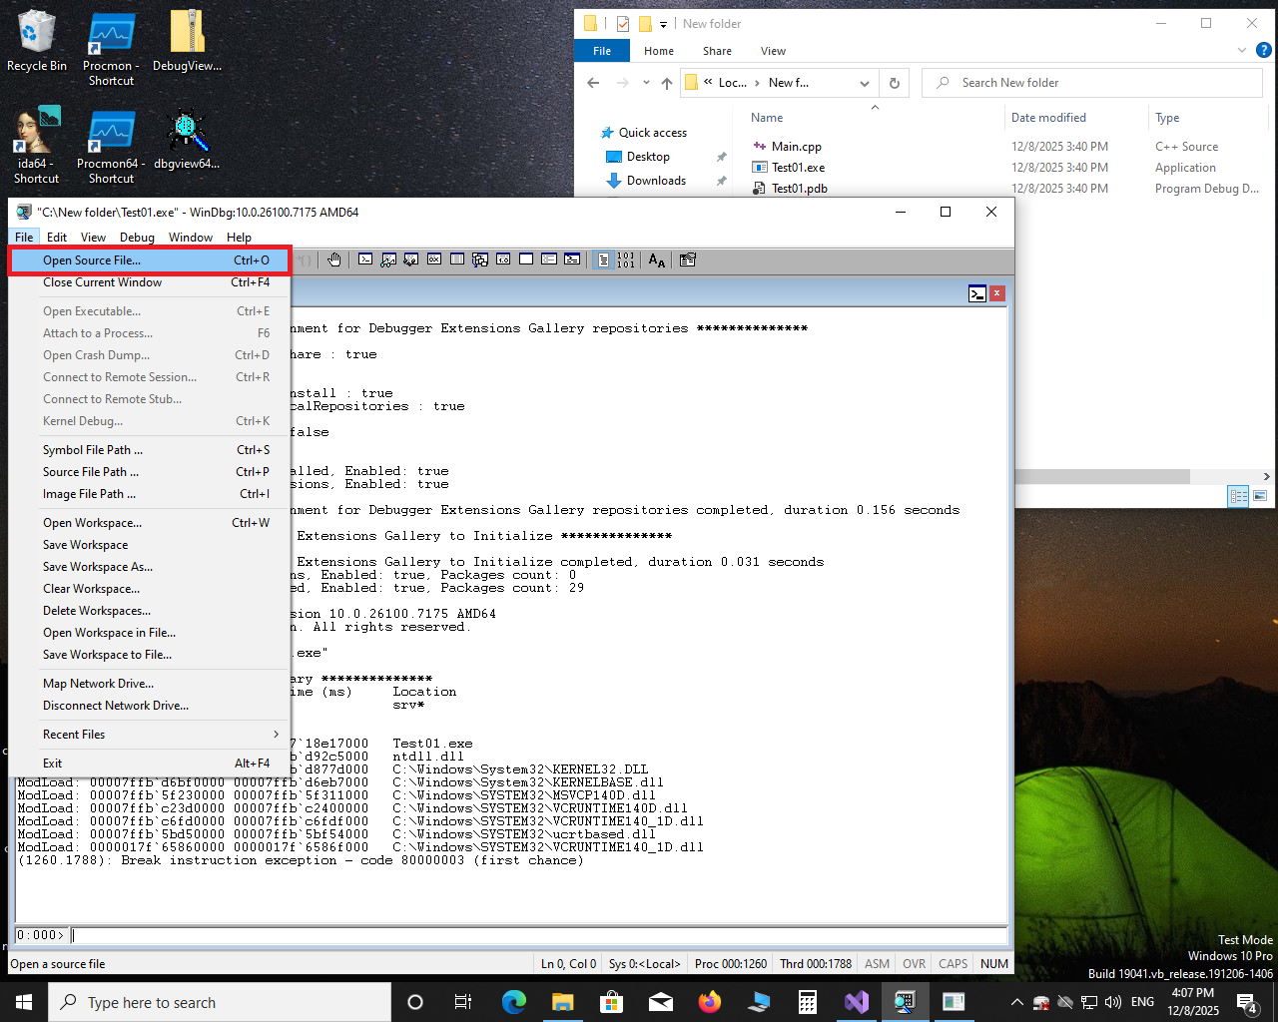Click the hand Break toolbar icon
Image resolution: width=1278 pixels, height=1022 pixels.
[334, 259]
